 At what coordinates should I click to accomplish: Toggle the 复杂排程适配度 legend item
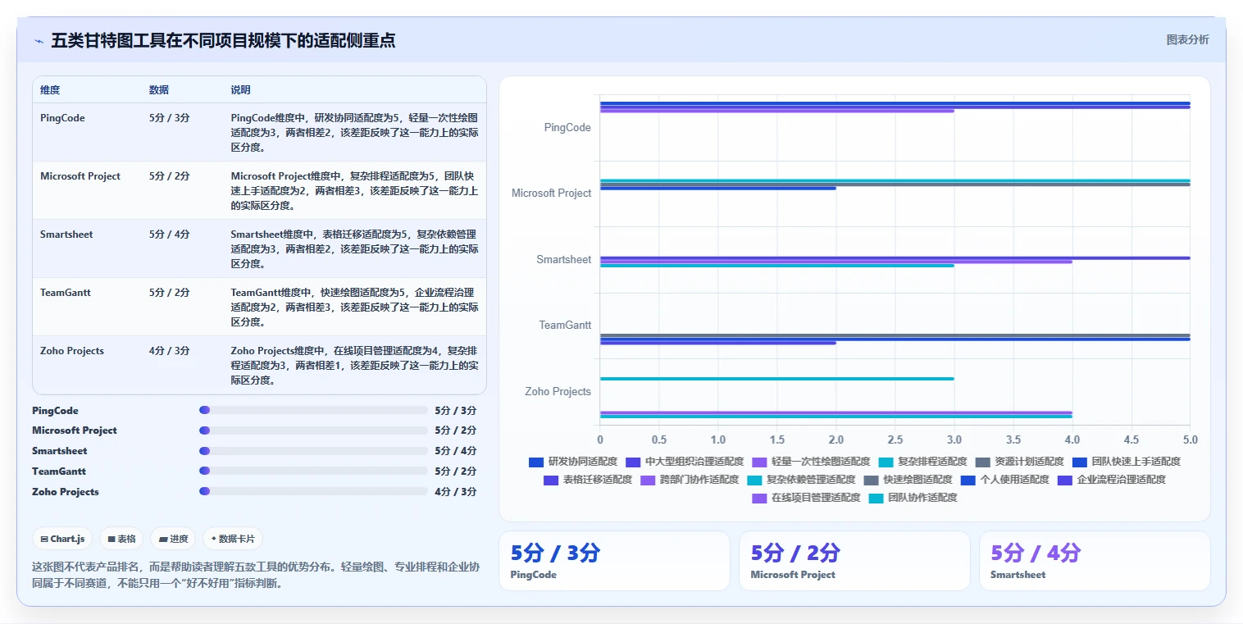point(922,462)
